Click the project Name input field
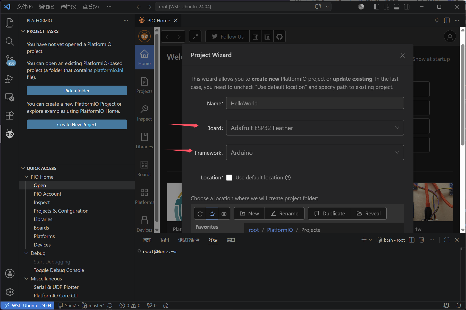 pyautogui.click(x=315, y=103)
